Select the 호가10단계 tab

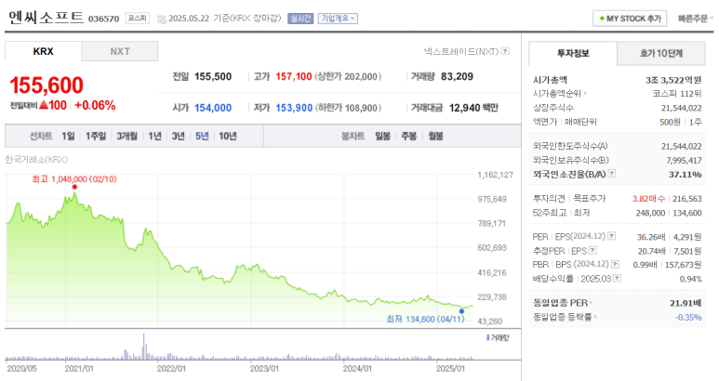pos(660,54)
